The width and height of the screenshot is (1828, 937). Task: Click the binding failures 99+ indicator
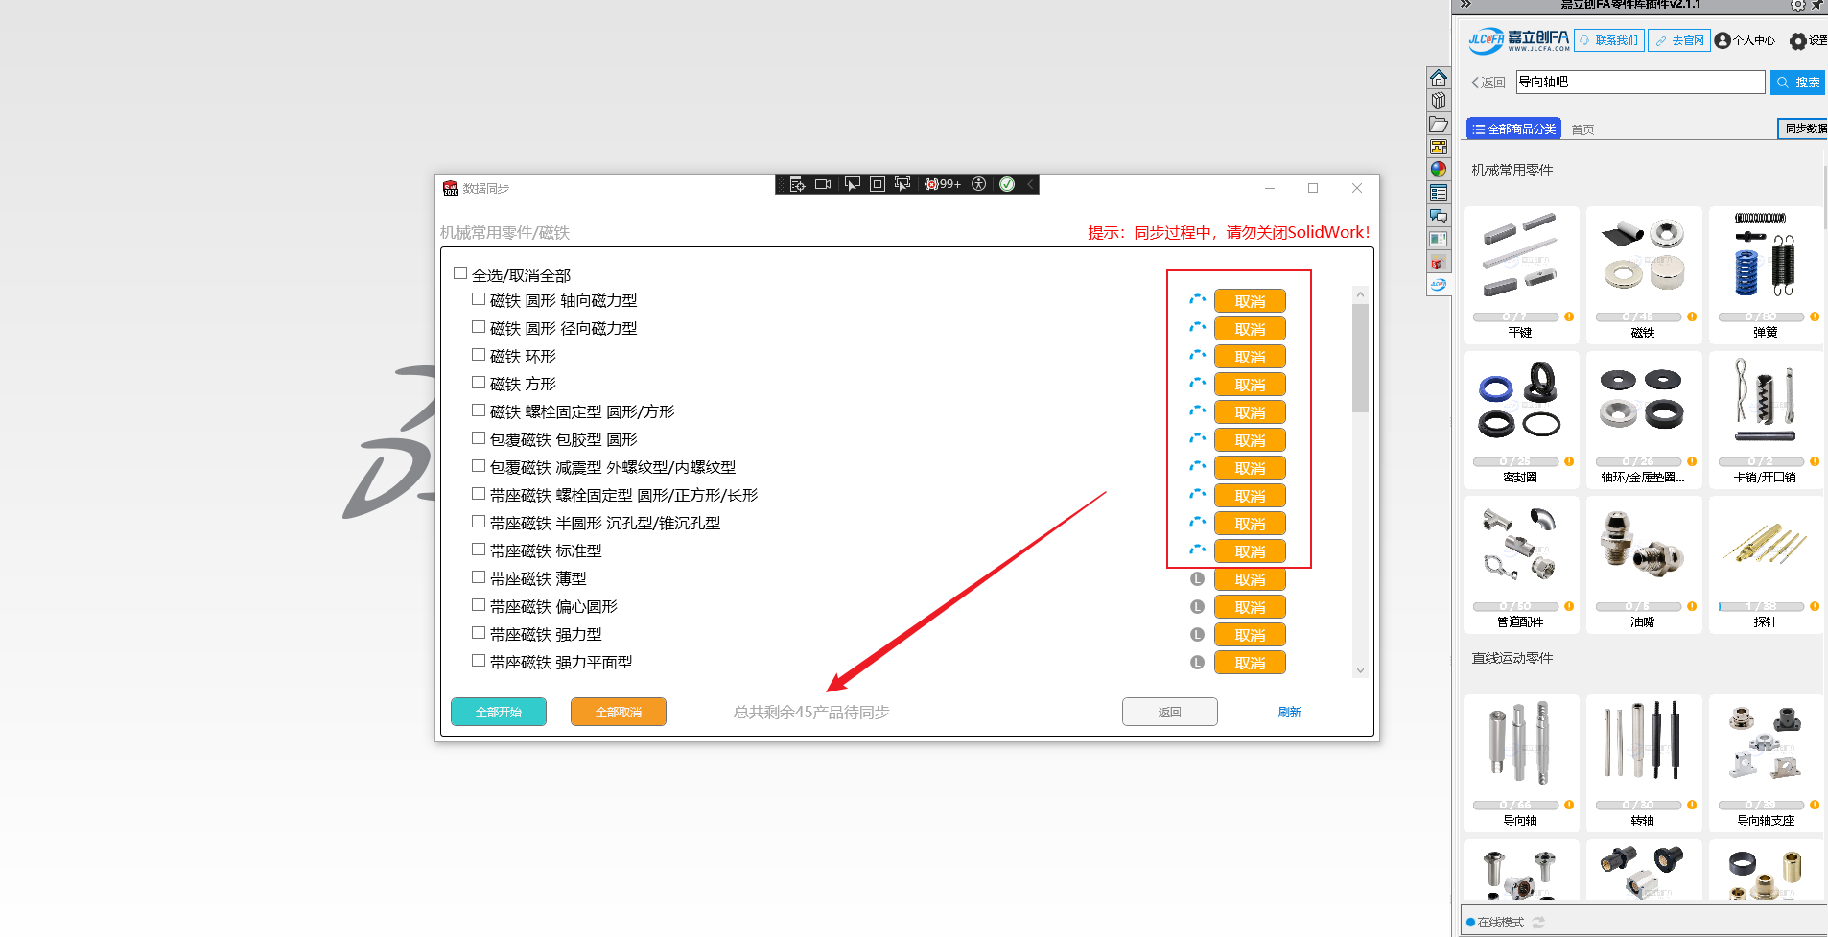(942, 184)
